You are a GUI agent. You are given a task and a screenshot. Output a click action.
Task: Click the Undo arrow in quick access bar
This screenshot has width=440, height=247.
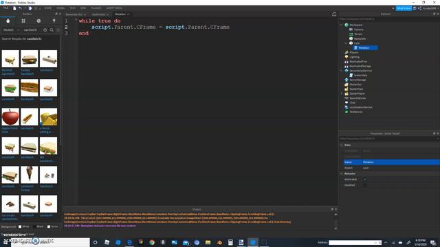pos(20,8)
